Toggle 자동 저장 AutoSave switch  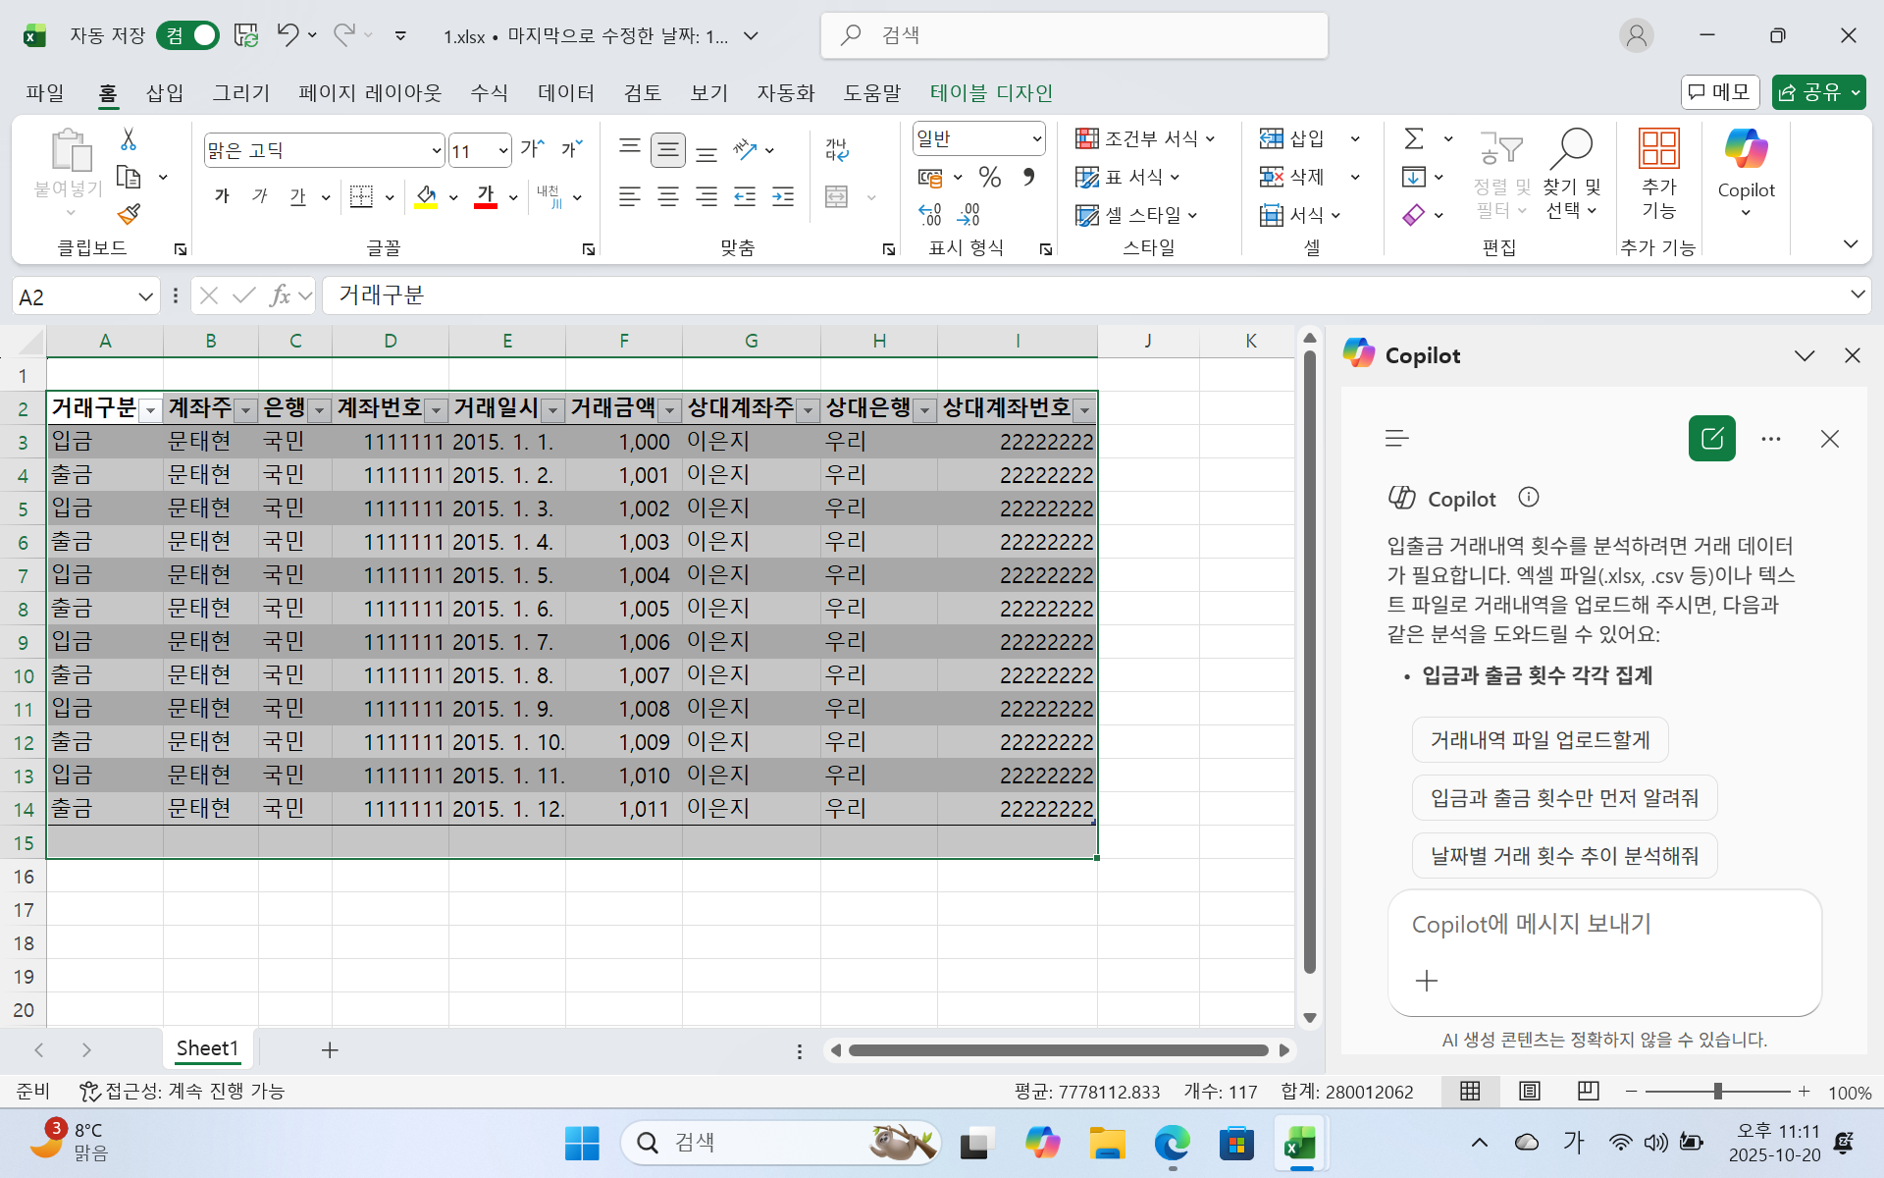pyautogui.click(x=186, y=34)
